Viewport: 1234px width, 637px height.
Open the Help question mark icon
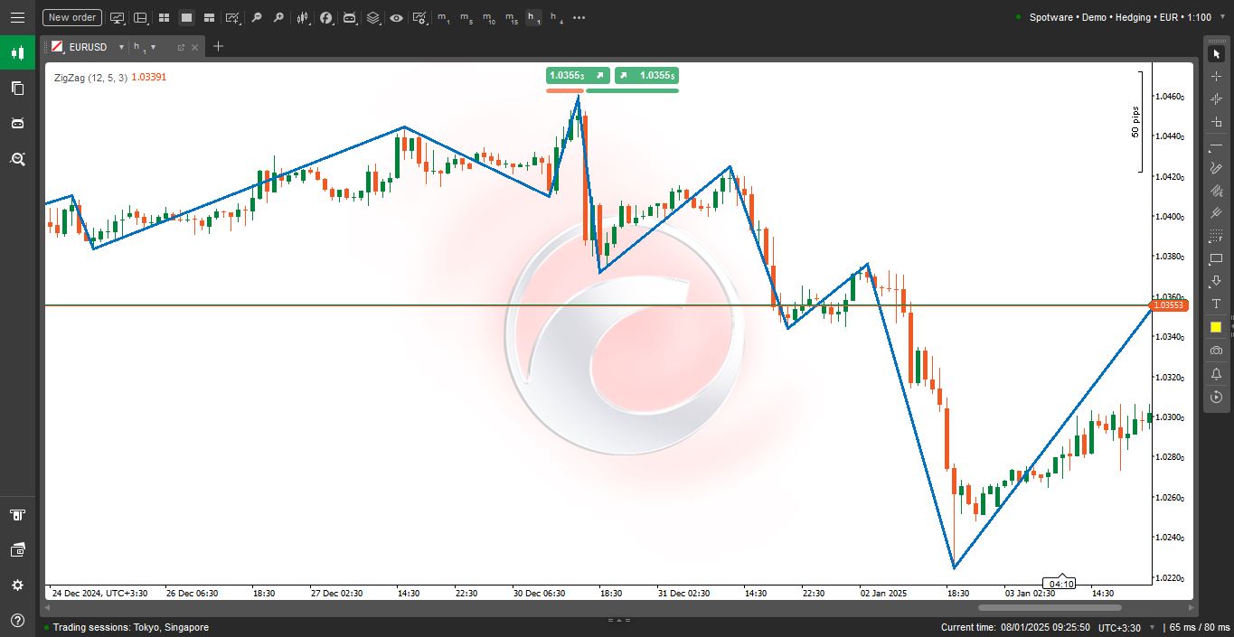(17, 621)
